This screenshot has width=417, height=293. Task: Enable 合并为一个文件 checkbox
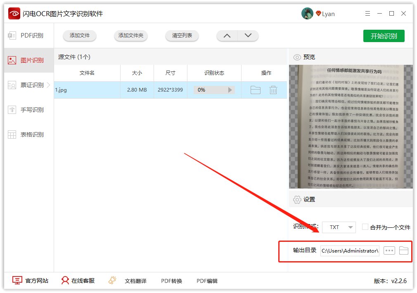(365, 227)
